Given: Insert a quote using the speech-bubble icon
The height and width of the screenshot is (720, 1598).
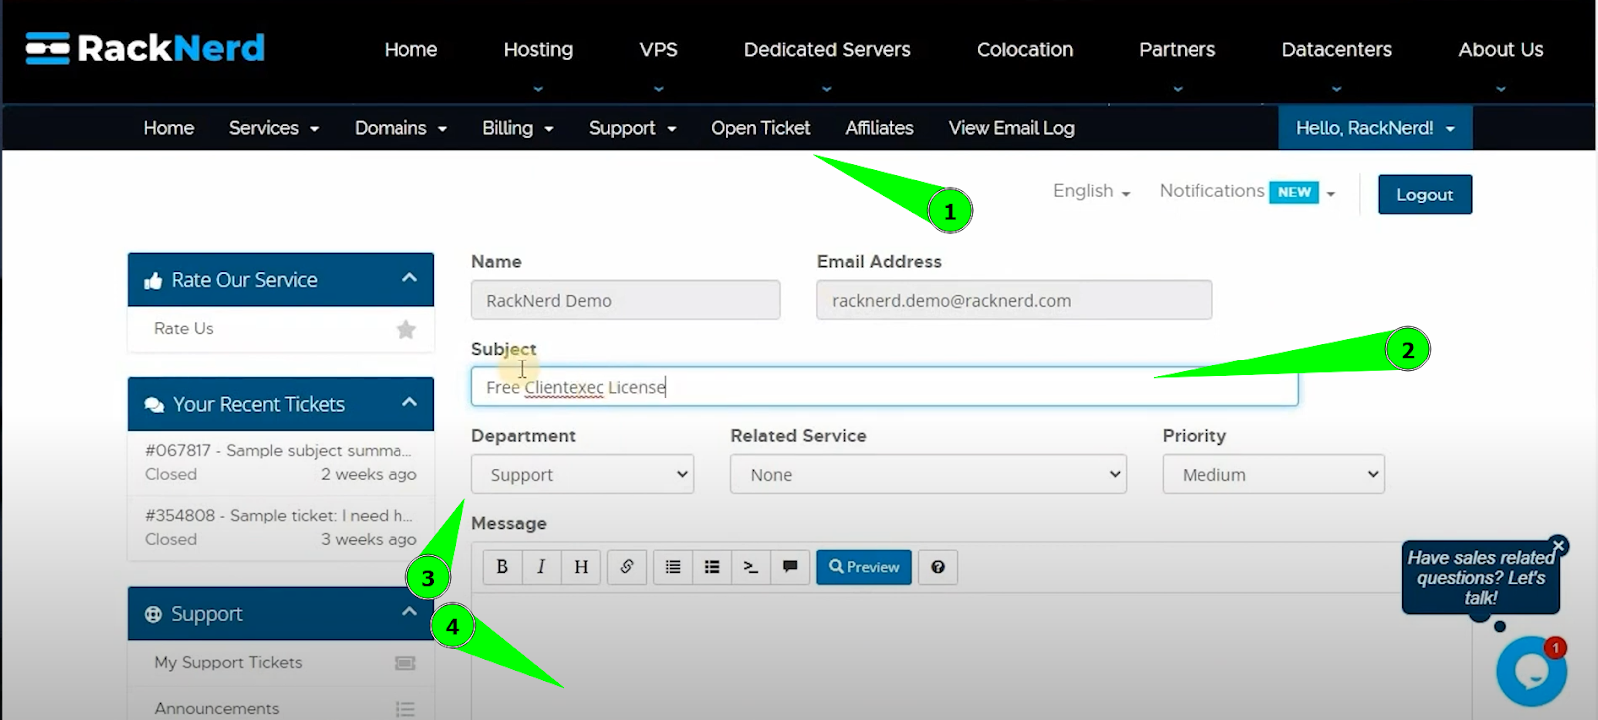Looking at the screenshot, I should tap(790, 567).
